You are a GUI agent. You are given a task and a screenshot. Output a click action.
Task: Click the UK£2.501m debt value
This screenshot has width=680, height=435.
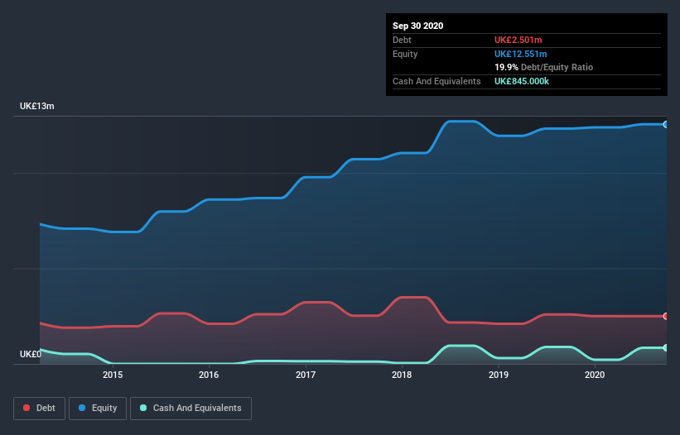(518, 40)
